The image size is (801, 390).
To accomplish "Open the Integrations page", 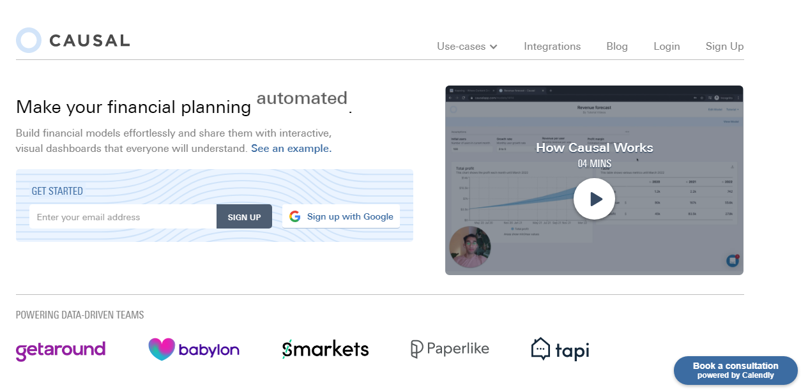I will coord(552,47).
